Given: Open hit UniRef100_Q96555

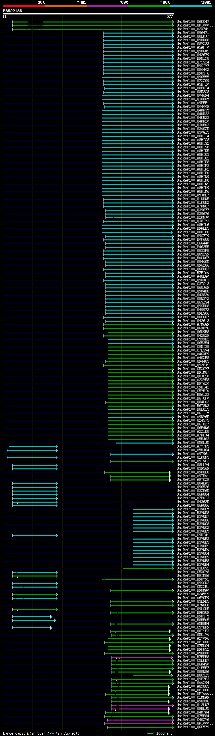Looking at the screenshot, I should (193, 77).
